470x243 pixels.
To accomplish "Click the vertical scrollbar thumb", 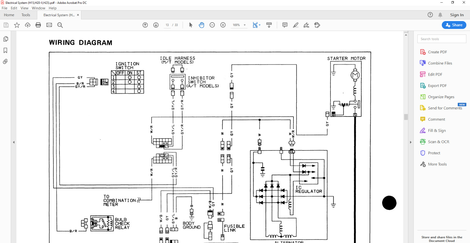I will [x=406, y=117].
